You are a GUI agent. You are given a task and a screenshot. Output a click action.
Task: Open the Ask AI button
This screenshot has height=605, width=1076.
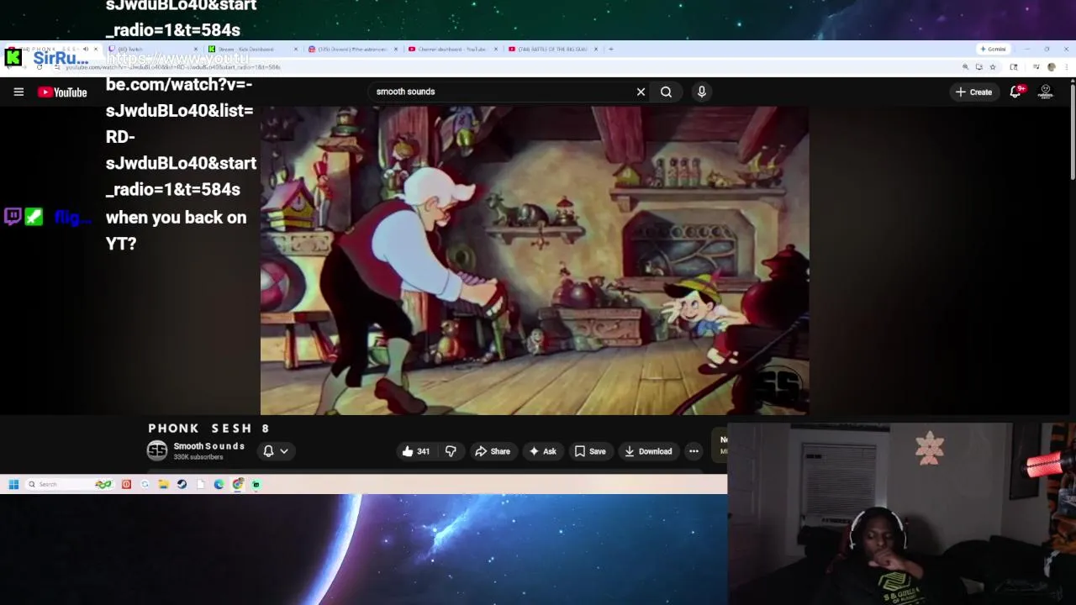(541, 451)
